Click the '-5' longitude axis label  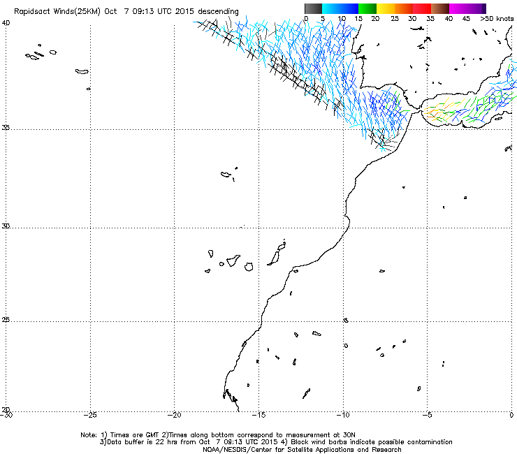click(x=427, y=415)
